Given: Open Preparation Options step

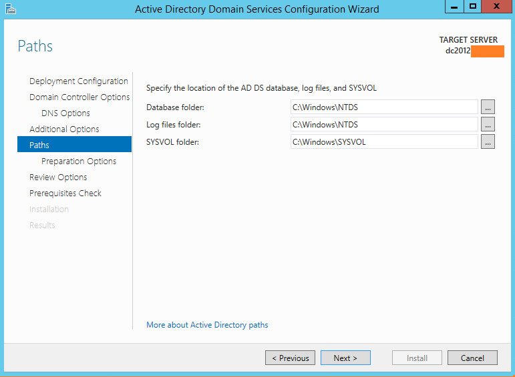Looking at the screenshot, I should [79, 161].
